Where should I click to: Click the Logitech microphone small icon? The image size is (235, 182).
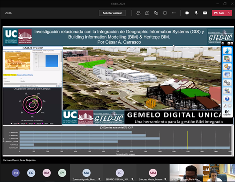pyautogui.click(x=225, y=105)
